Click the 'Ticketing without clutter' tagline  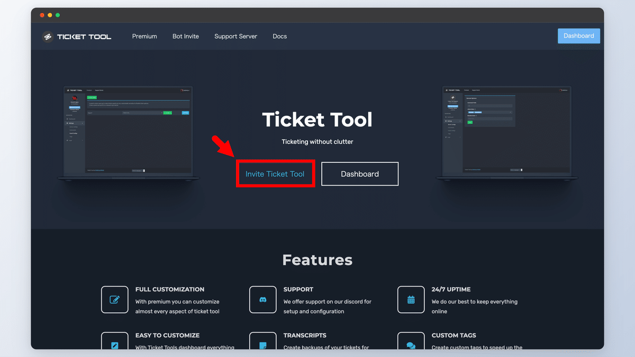[317, 142]
